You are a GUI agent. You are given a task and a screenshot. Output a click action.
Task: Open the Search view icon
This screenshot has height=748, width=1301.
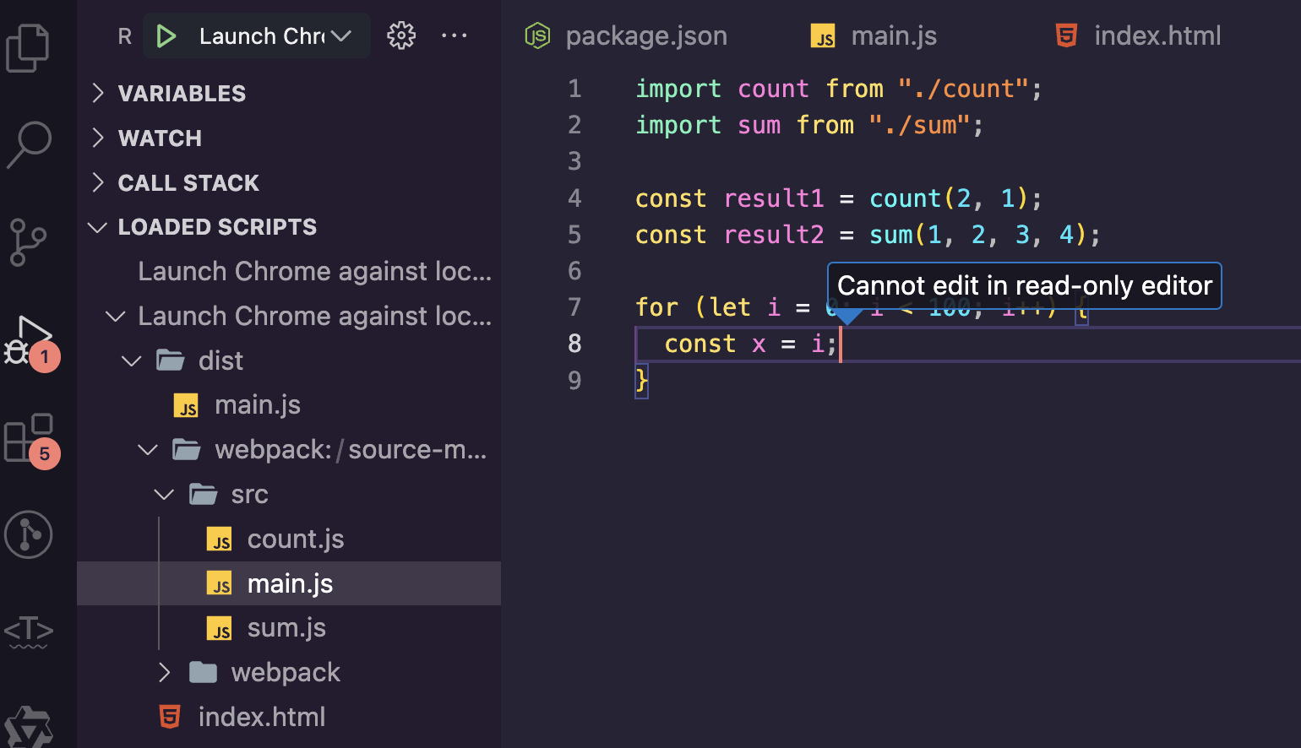pyautogui.click(x=30, y=144)
